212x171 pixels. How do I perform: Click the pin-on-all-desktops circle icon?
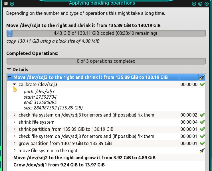[x=12, y=4]
